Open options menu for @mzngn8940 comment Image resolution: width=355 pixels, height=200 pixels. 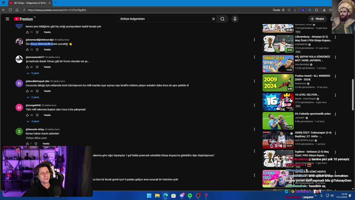click(254, 105)
